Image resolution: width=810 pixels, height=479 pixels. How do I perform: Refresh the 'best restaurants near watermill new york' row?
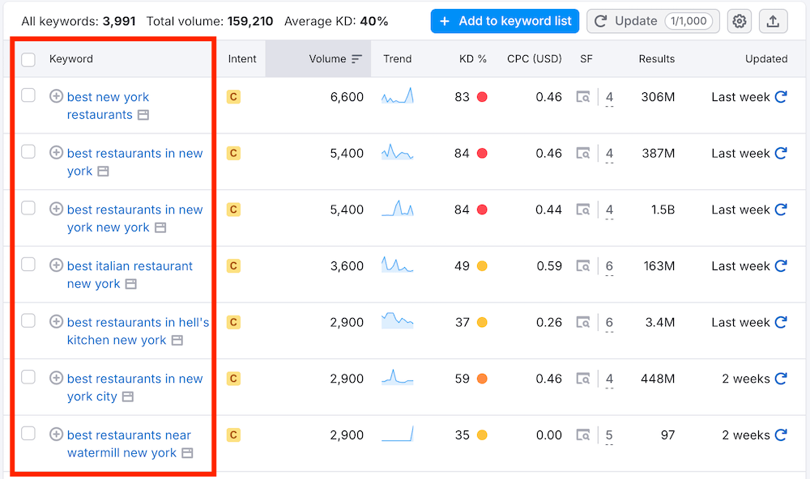[781, 435]
